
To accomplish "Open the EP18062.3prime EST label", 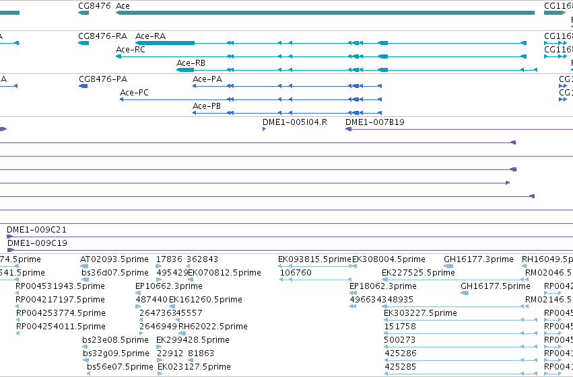I will click(x=383, y=286).
